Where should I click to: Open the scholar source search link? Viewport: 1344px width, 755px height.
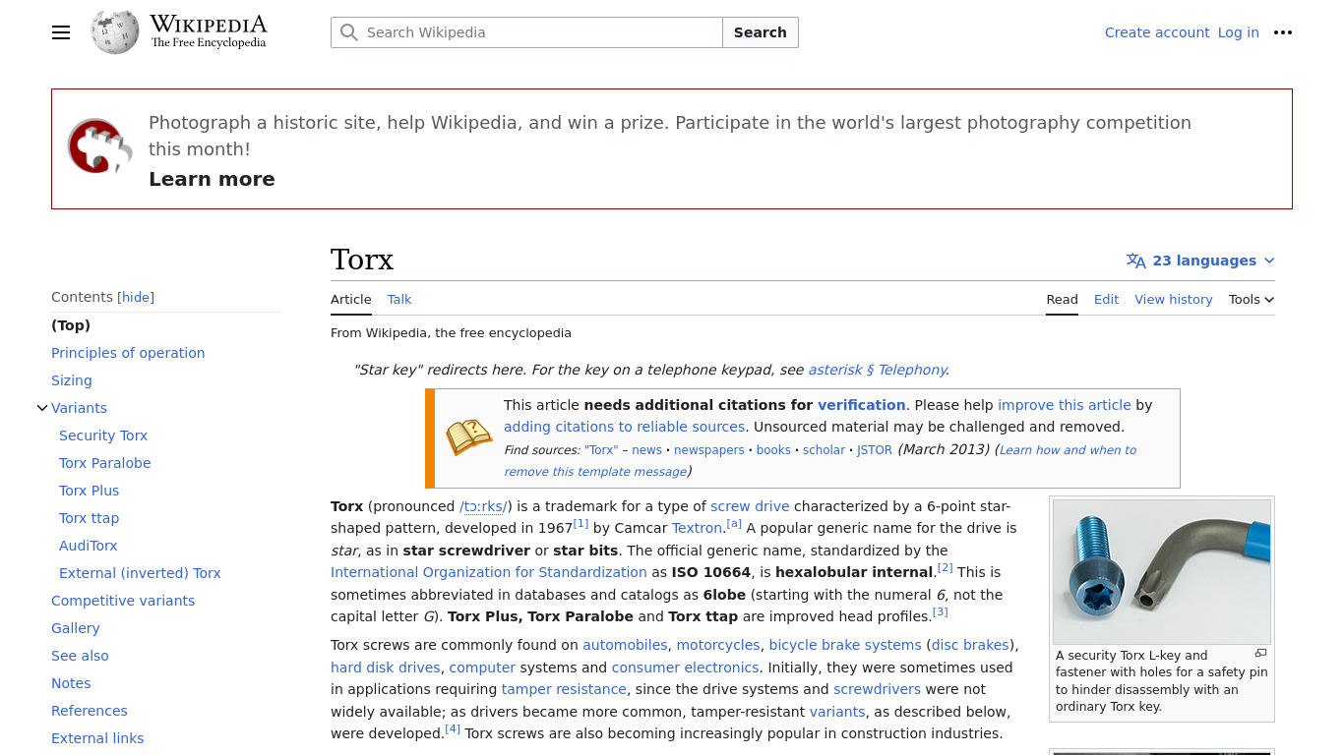[x=824, y=450]
